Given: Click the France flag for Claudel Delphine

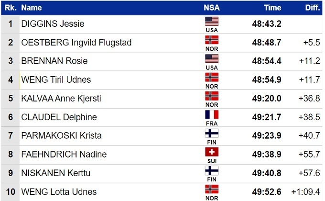Looking at the screenshot, I should point(211,114).
